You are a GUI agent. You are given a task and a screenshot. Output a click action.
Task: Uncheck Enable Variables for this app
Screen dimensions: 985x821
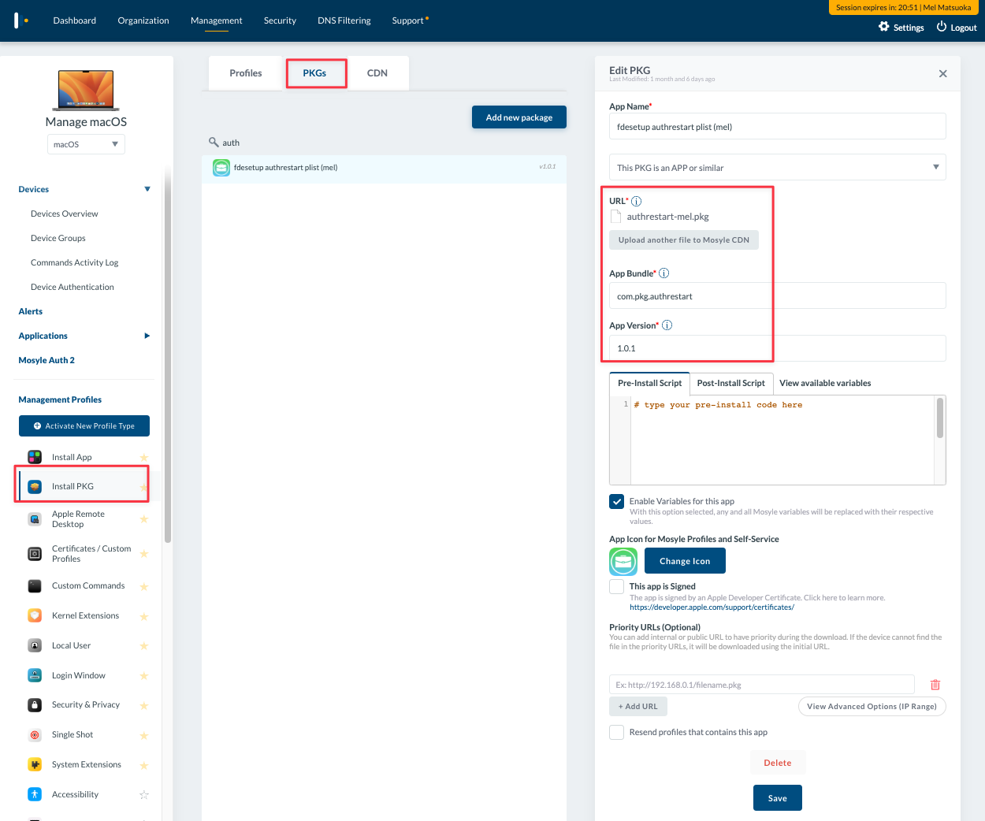(x=617, y=502)
